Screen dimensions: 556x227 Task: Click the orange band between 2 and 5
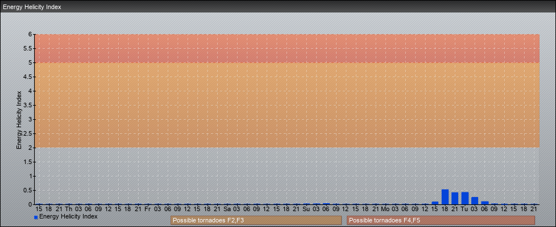[287, 105]
